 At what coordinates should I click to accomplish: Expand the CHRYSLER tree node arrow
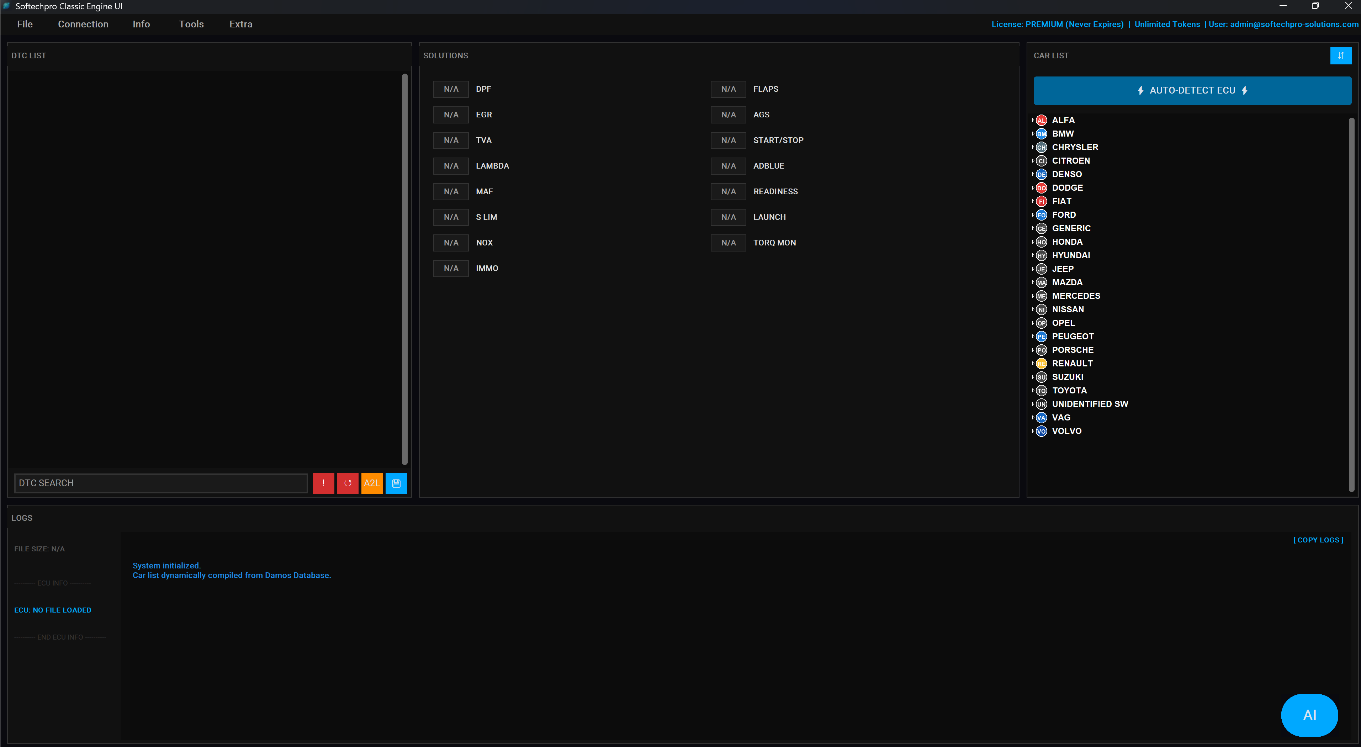coord(1033,147)
